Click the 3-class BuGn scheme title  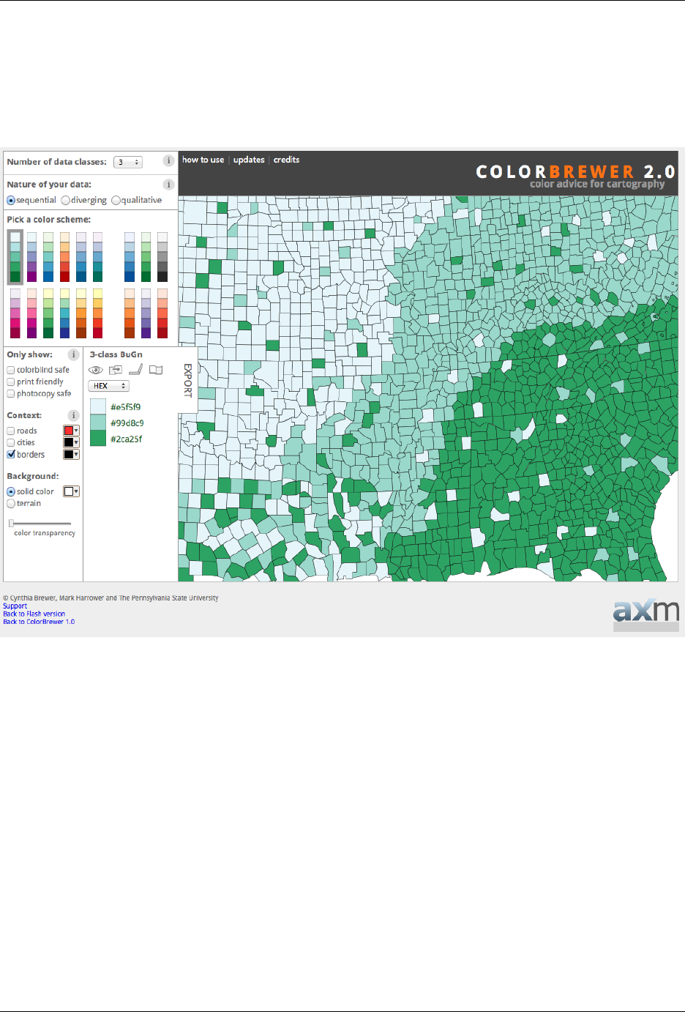point(116,354)
